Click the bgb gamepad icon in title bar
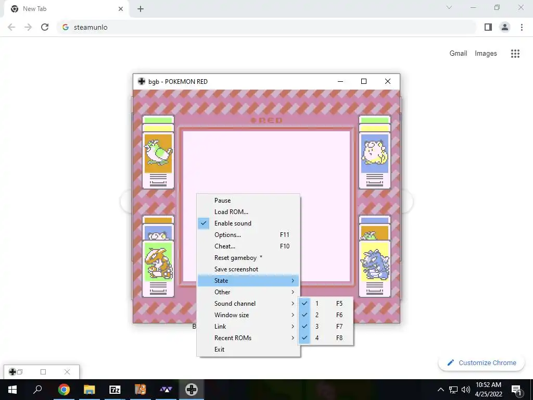 click(x=142, y=81)
